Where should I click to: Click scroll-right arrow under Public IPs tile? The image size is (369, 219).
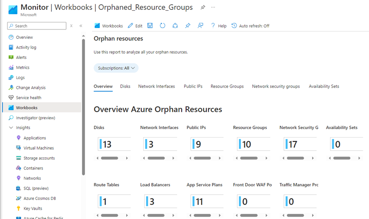coord(220,158)
